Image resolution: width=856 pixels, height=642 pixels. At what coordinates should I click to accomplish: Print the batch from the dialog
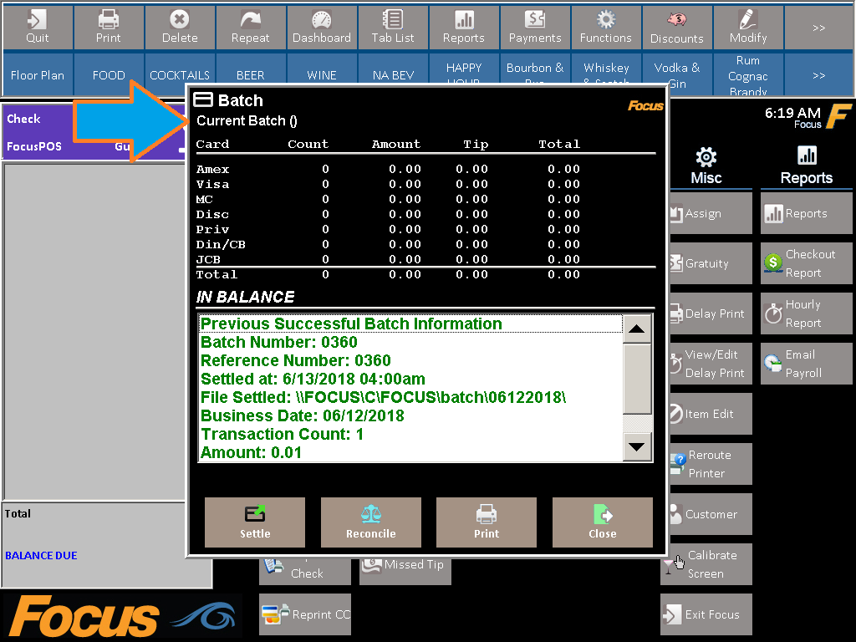click(487, 522)
